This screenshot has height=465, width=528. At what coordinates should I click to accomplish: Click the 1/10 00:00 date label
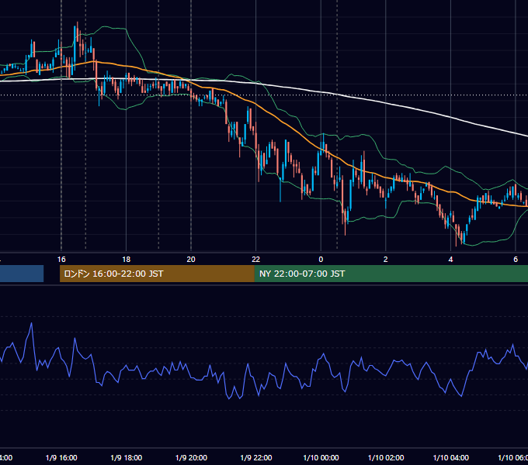pyautogui.click(x=321, y=457)
